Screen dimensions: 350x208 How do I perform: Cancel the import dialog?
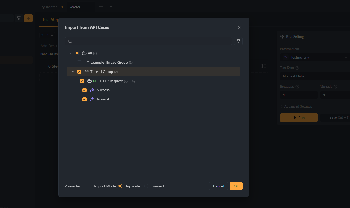(218, 186)
